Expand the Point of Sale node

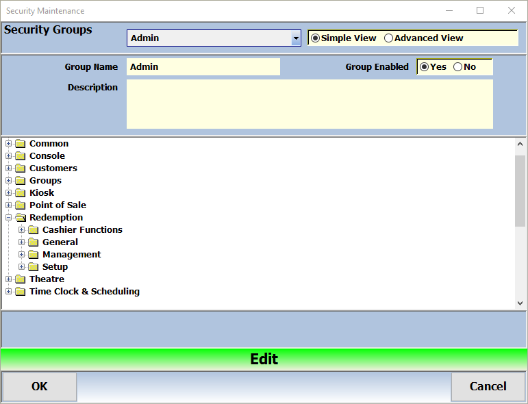pyautogui.click(x=9, y=205)
